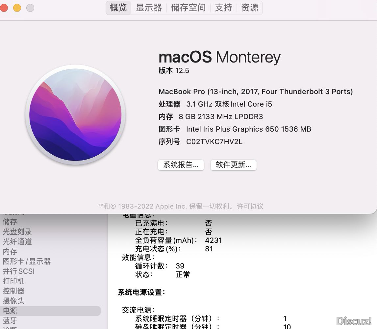The image size is (377, 329).
Task: Click the macOS Monterey logo image
Action: [x=75, y=115]
